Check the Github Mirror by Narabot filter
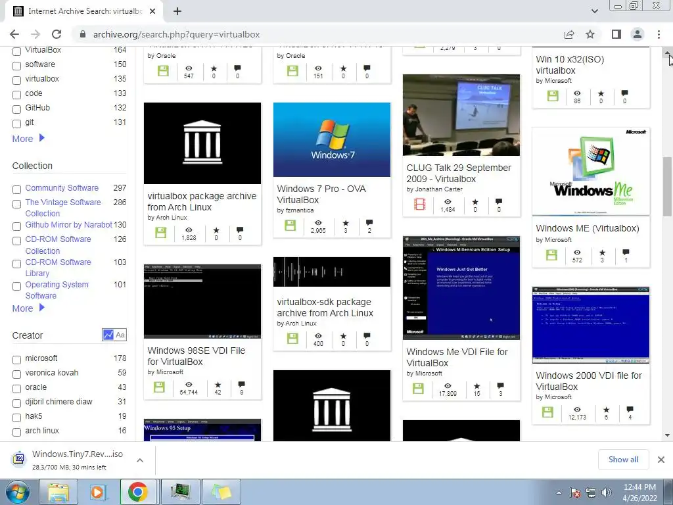This screenshot has height=505, width=673. pos(16,226)
